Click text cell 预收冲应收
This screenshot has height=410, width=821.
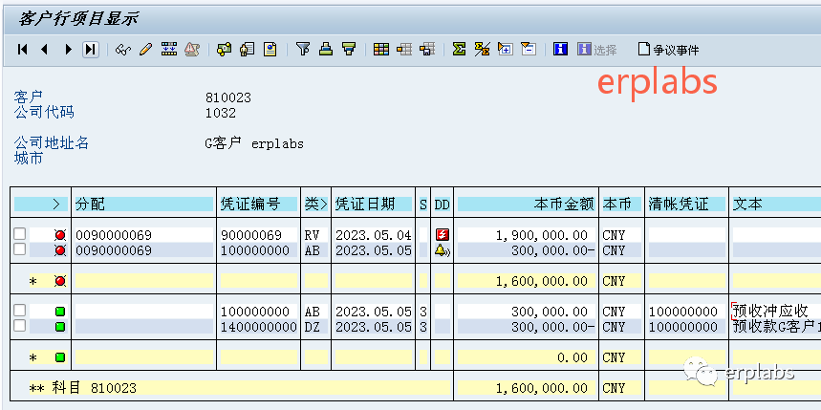776,312
